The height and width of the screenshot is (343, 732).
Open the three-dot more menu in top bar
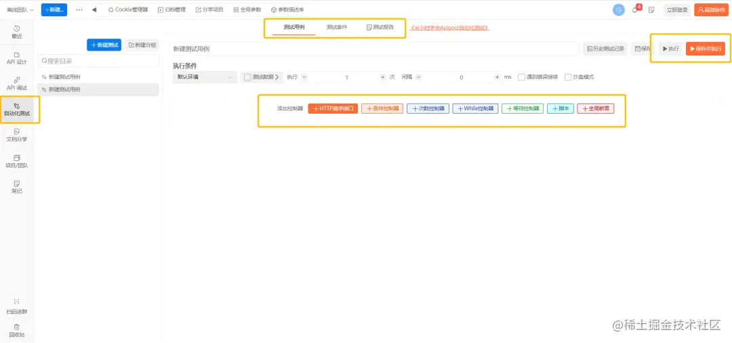coord(79,9)
